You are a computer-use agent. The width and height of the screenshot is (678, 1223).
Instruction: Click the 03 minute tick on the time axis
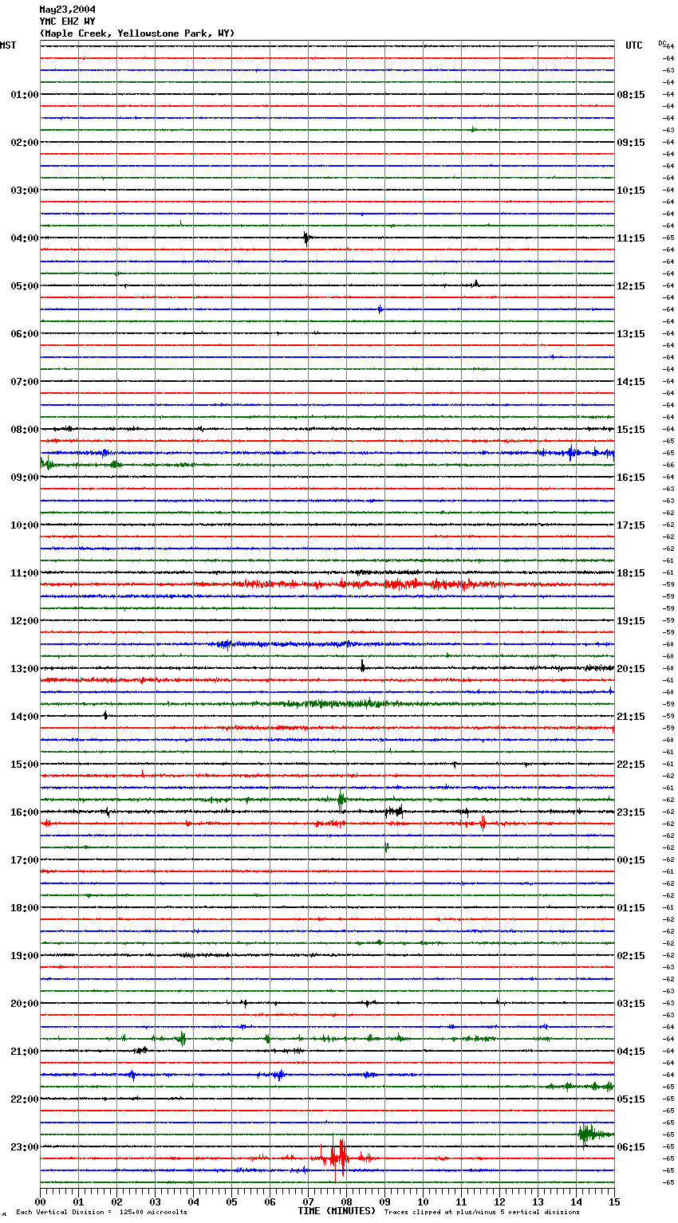click(x=155, y=1201)
